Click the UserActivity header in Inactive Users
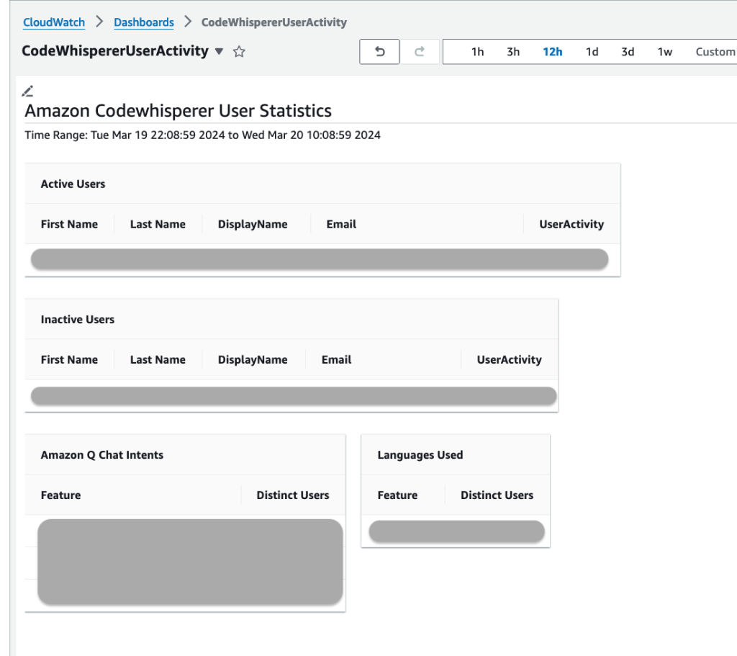This screenshot has width=737, height=656. [509, 359]
